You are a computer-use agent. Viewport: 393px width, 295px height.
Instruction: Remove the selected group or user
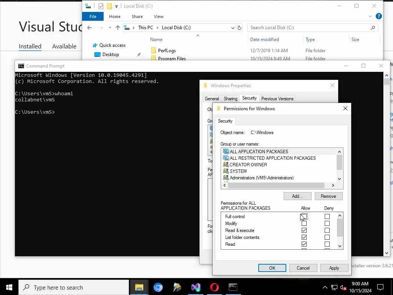coord(329,196)
